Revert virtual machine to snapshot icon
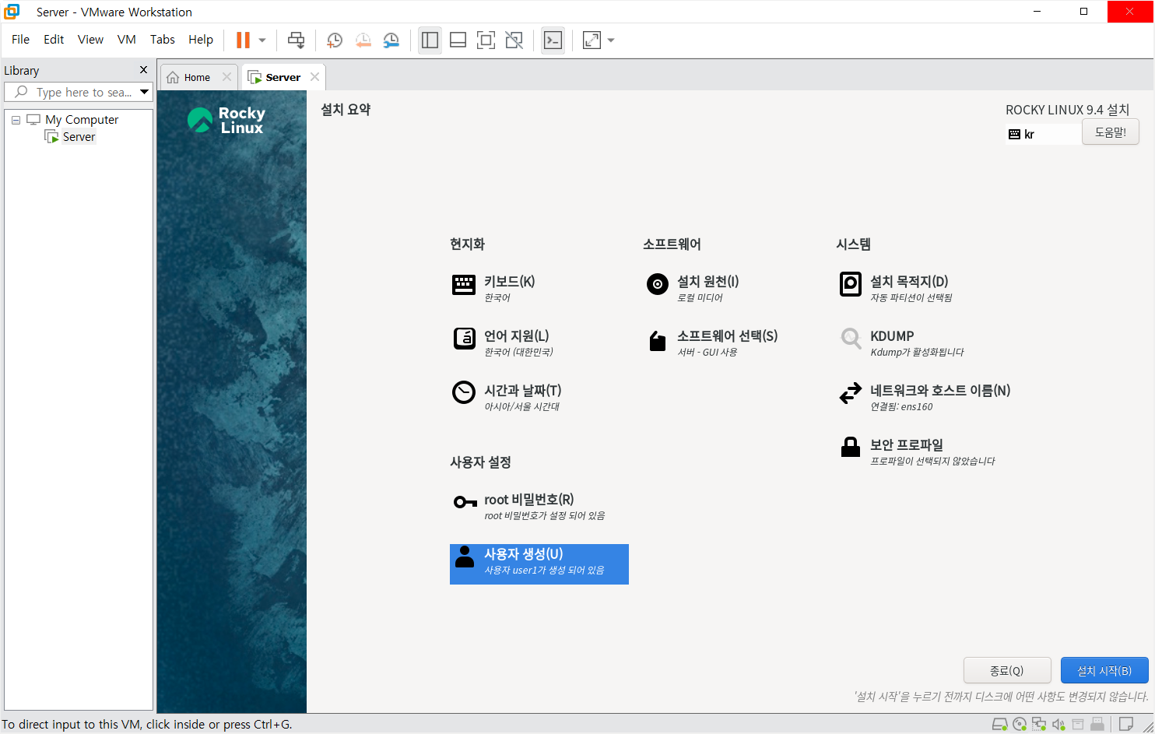The image size is (1155, 734). 363,40
